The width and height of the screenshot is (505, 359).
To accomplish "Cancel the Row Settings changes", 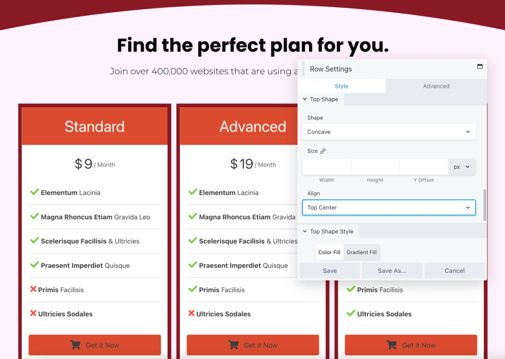I will (454, 270).
